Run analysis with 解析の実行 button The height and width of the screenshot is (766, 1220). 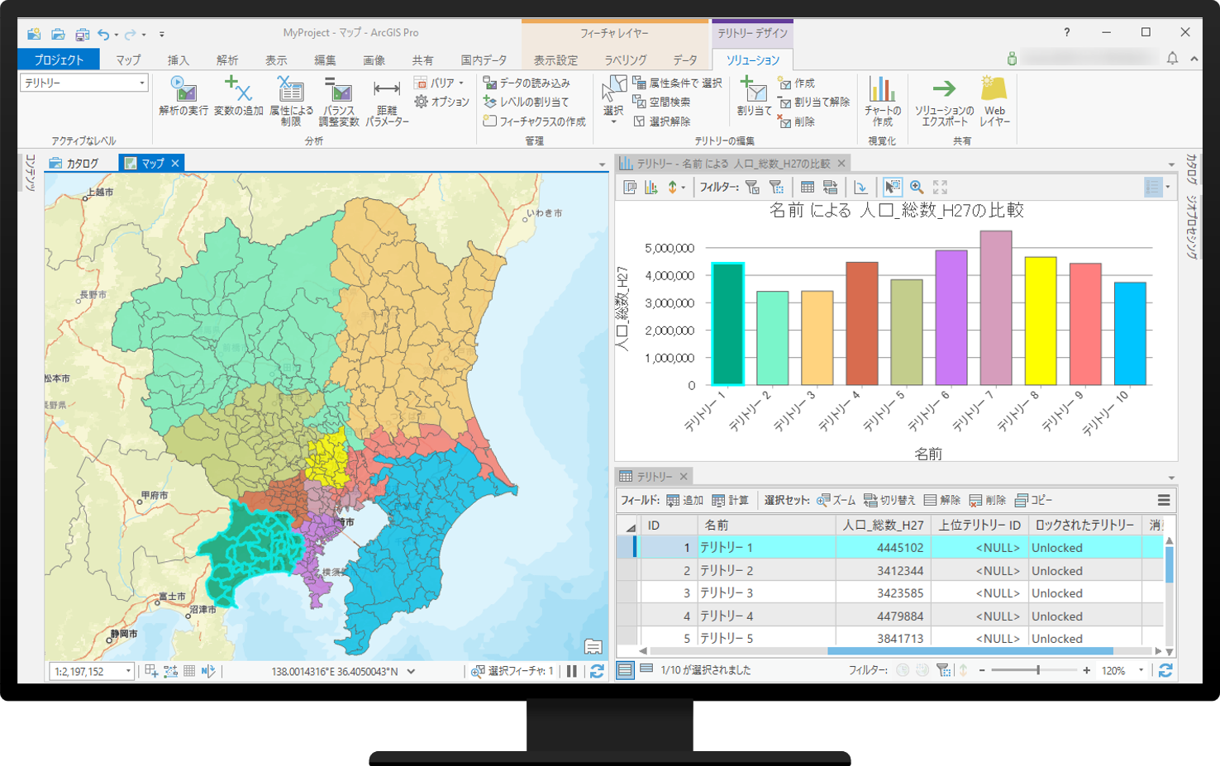tap(183, 96)
